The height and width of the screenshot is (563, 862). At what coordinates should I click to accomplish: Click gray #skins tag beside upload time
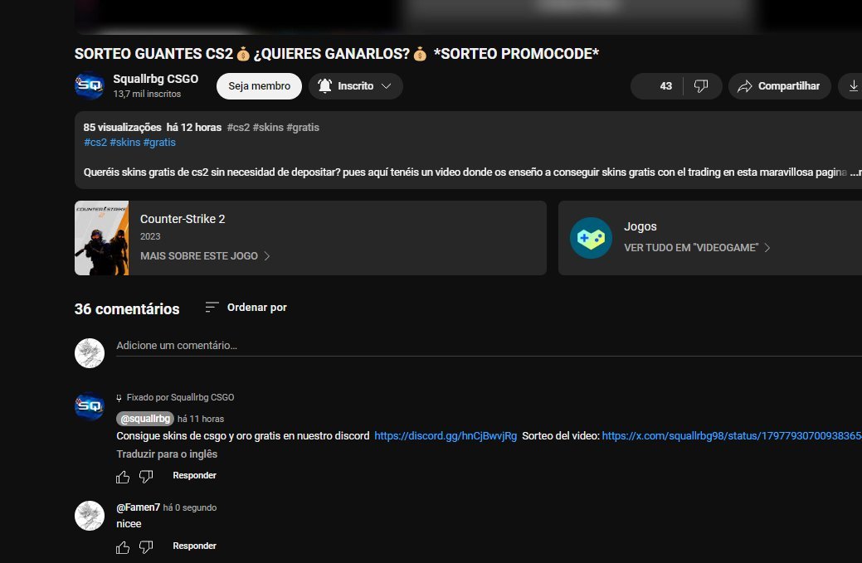(x=268, y=128)
